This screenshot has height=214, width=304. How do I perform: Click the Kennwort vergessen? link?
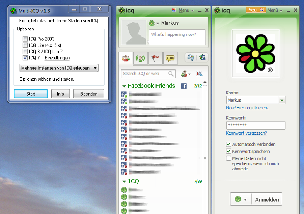point(246,133)
